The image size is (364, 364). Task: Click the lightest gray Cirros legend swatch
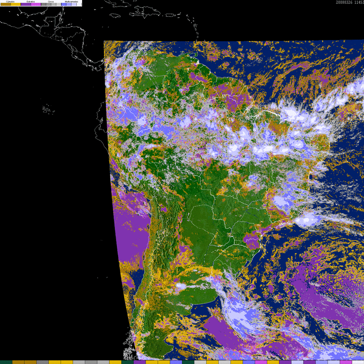point(59,4)
